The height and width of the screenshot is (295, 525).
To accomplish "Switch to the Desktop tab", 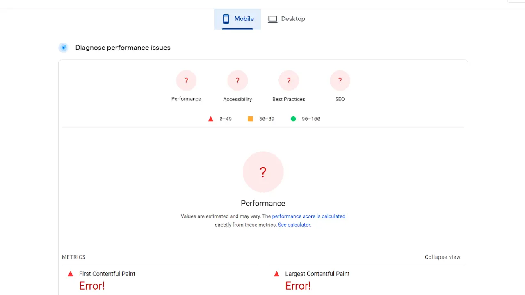I will (286, 19).
